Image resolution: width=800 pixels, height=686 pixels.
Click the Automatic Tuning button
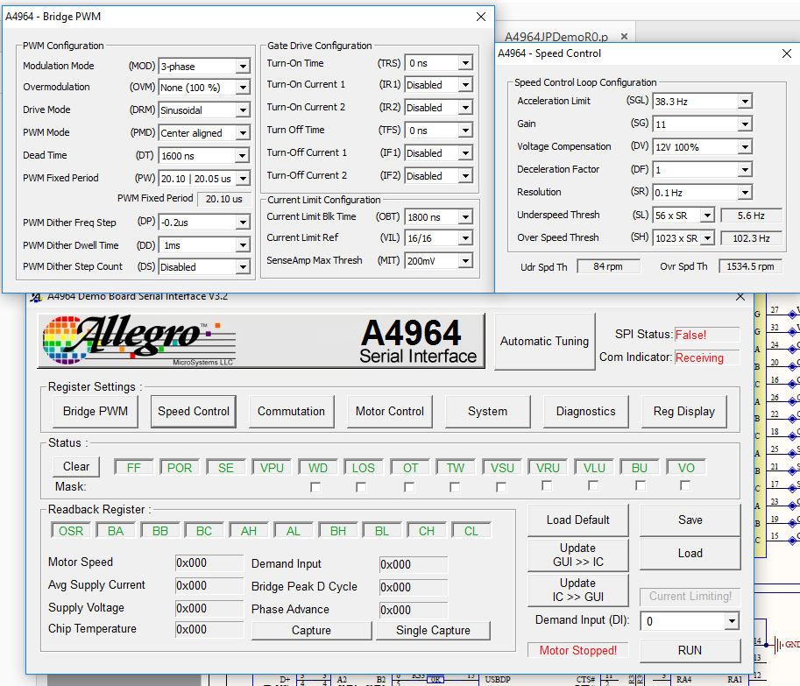[x=544, y=341]
